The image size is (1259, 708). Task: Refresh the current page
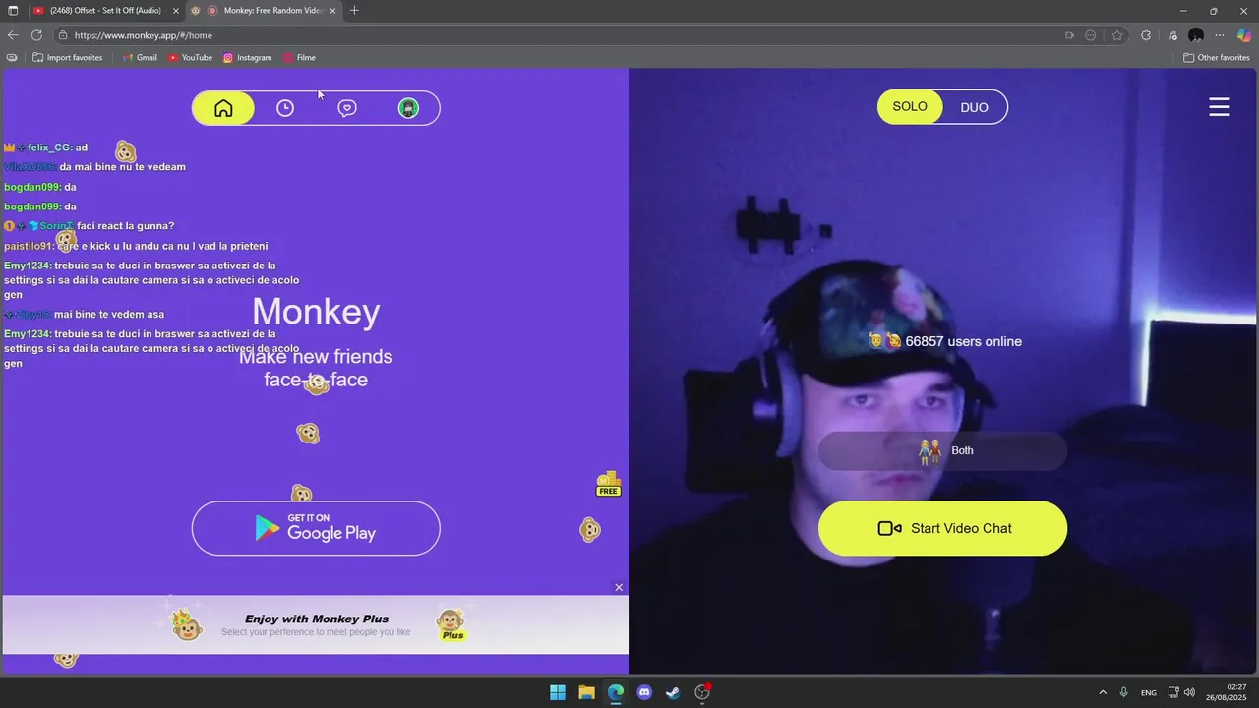click(x=36, y=35)
